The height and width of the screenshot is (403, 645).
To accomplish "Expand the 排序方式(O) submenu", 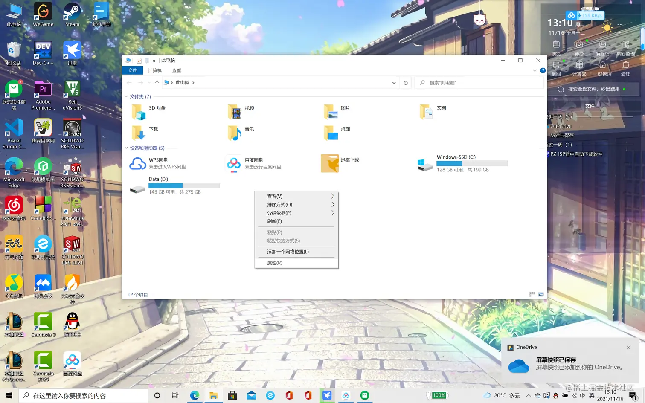I will [x=296, y=205].
